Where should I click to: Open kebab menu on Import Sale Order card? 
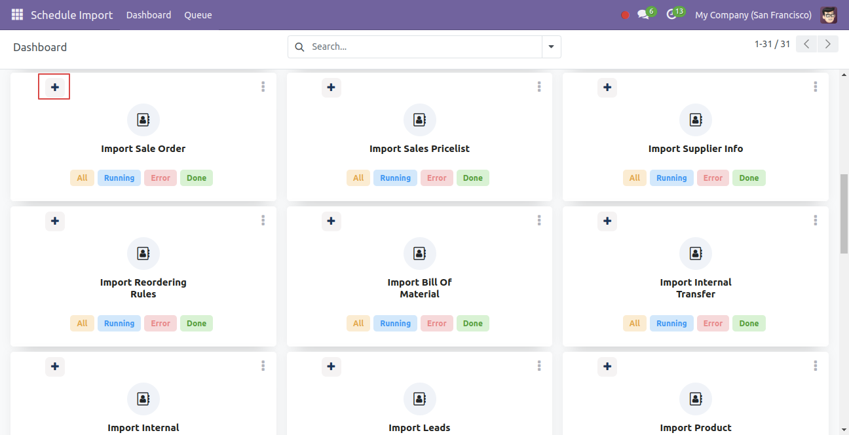[263, 86]
